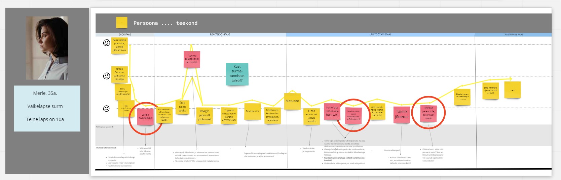Select the LÄBITÖÖTAMISFAAS phase header
Image resolution: width=561 pixels, height=180 pixels.
click(380, 35)
